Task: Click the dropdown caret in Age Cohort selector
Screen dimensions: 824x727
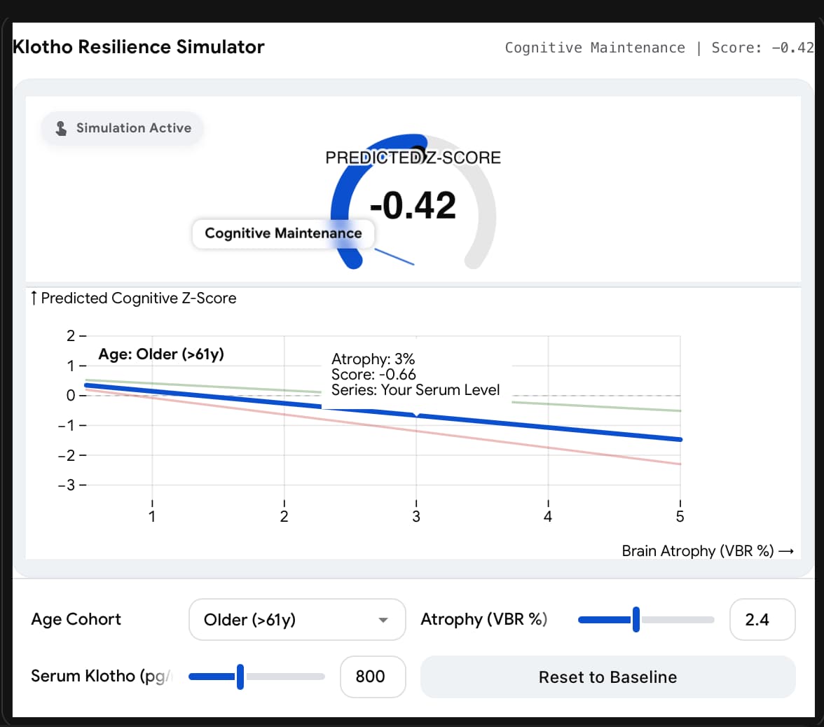Action: 383,620
